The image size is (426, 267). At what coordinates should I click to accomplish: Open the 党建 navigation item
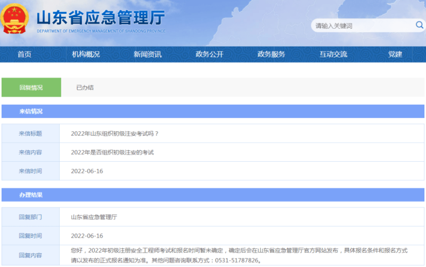coord(395,54)
